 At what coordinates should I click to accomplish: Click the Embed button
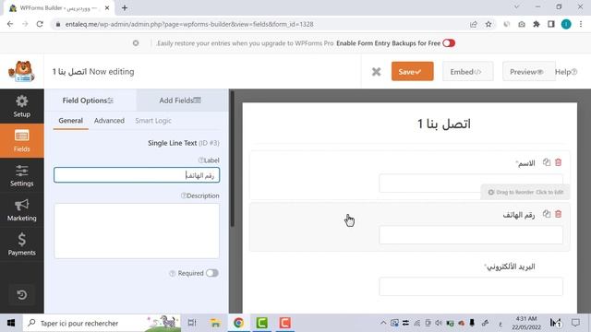(x=468, y=72)
